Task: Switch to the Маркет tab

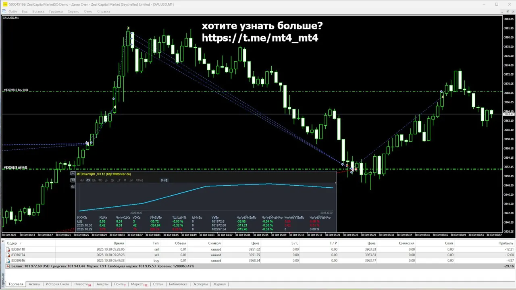Action: (139, 284)
